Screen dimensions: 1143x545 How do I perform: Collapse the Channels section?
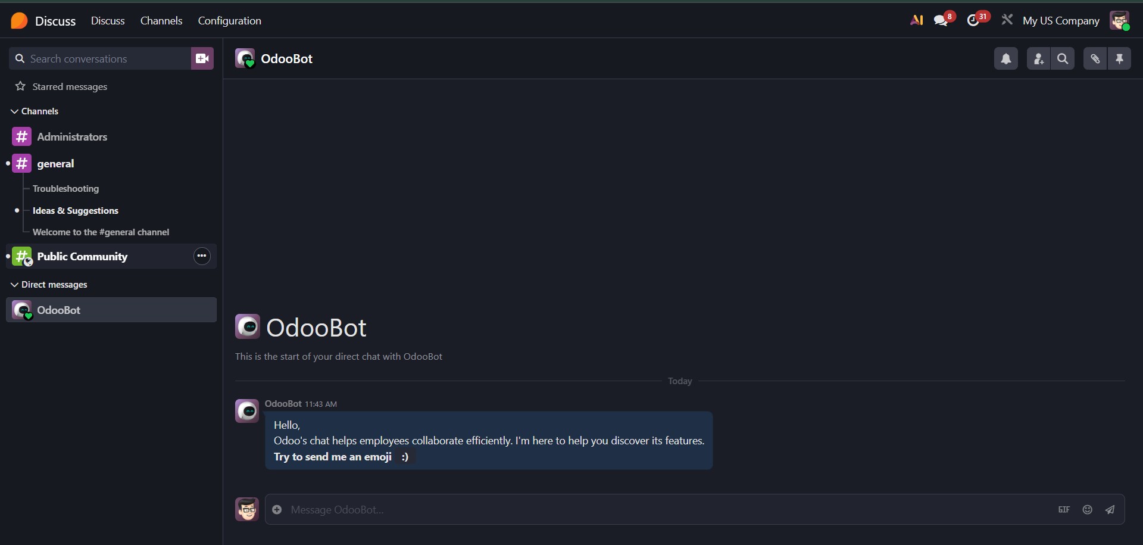tap(35, 111)
